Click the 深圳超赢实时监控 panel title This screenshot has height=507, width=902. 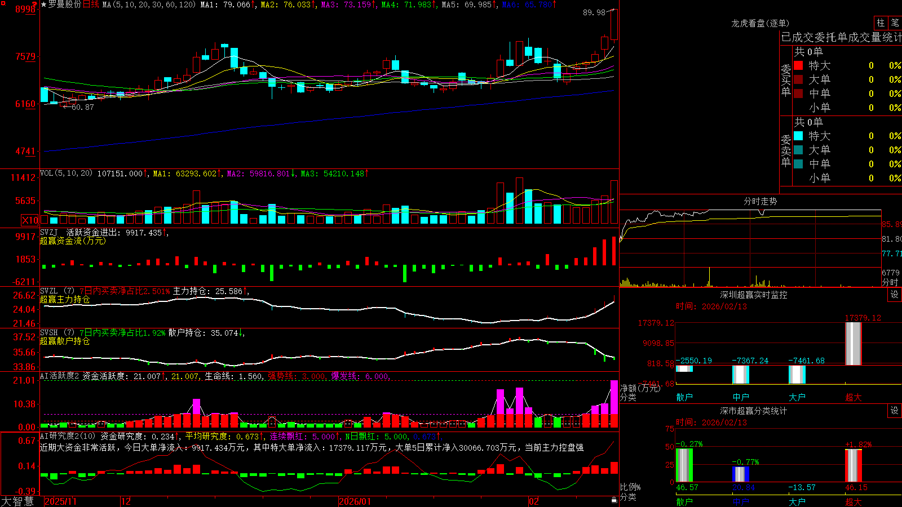tap(754, 295)
